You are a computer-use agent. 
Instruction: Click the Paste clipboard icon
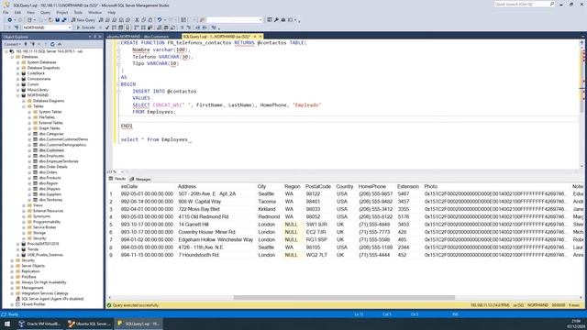pyautogui.click(x=150, y=20)
